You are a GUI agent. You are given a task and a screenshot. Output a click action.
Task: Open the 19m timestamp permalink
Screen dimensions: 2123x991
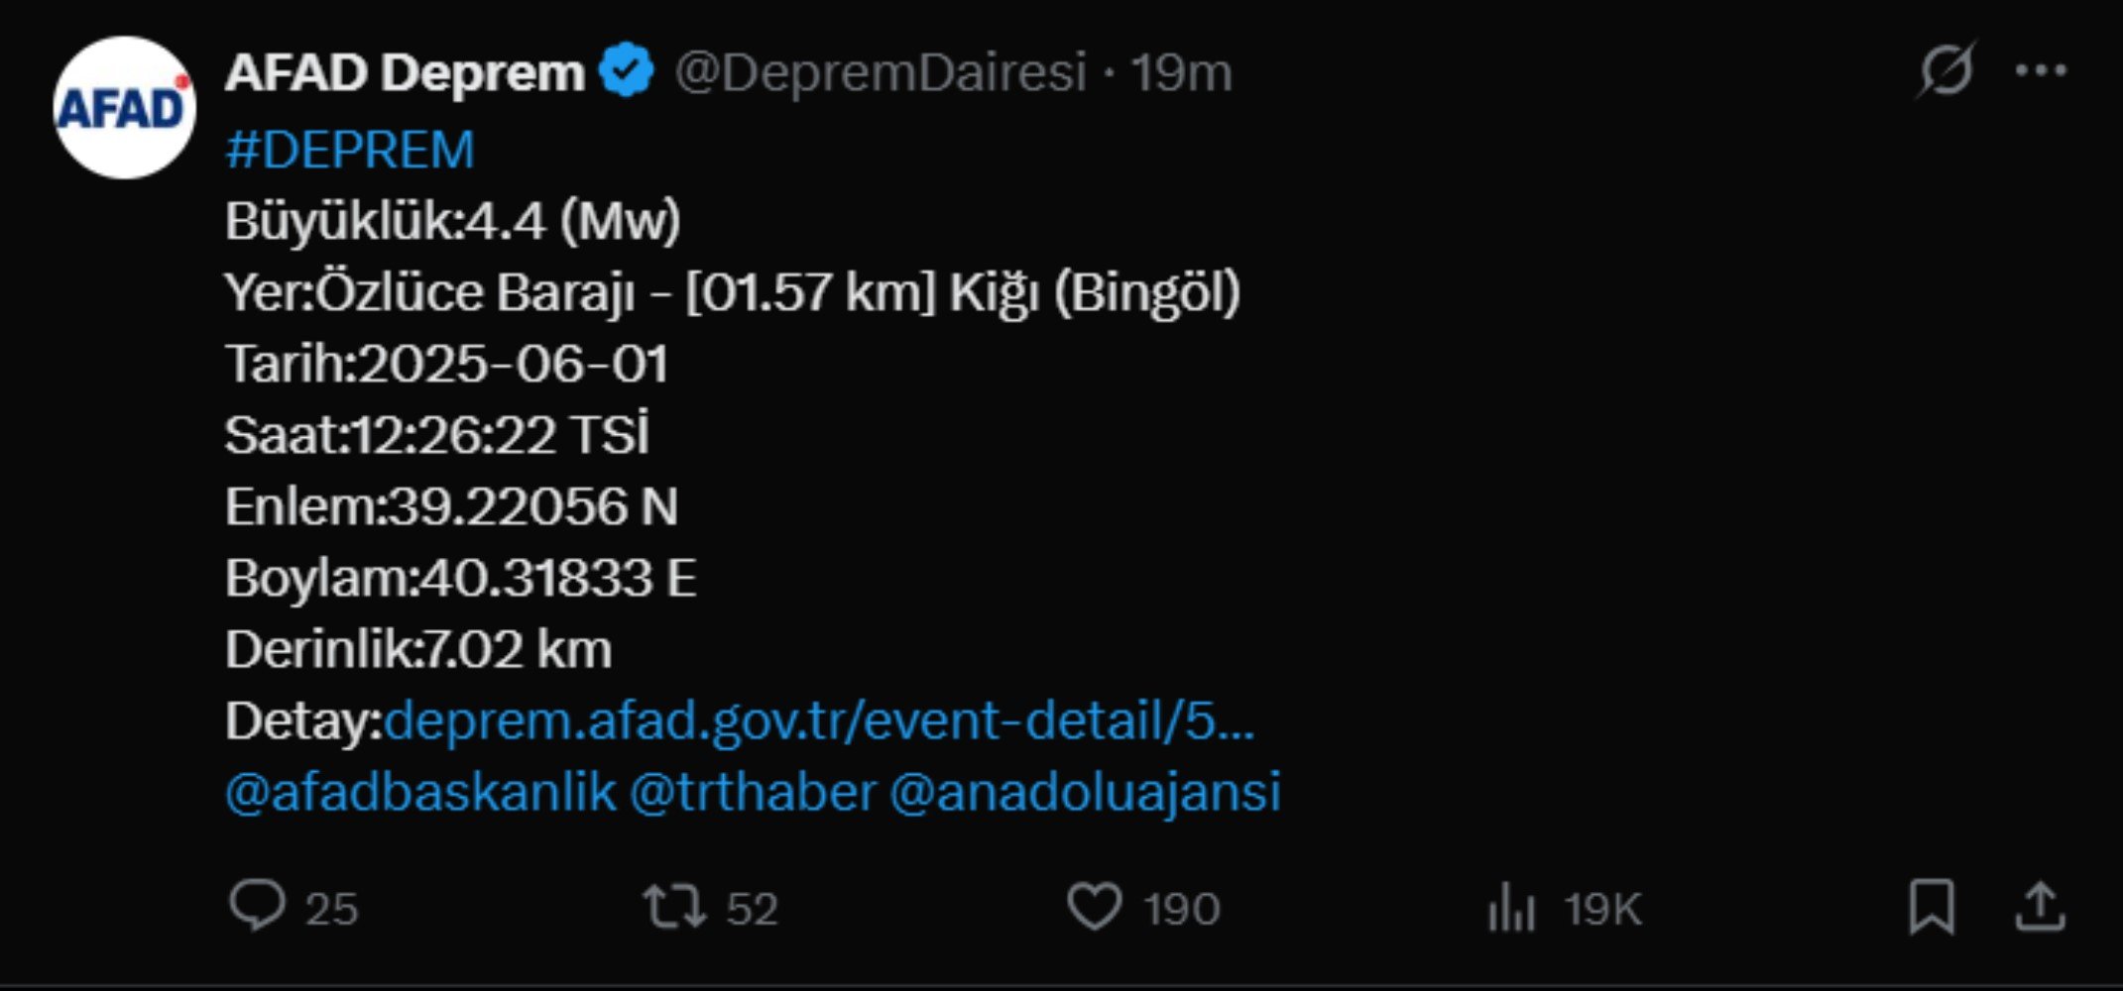[x=1181, y=72]
